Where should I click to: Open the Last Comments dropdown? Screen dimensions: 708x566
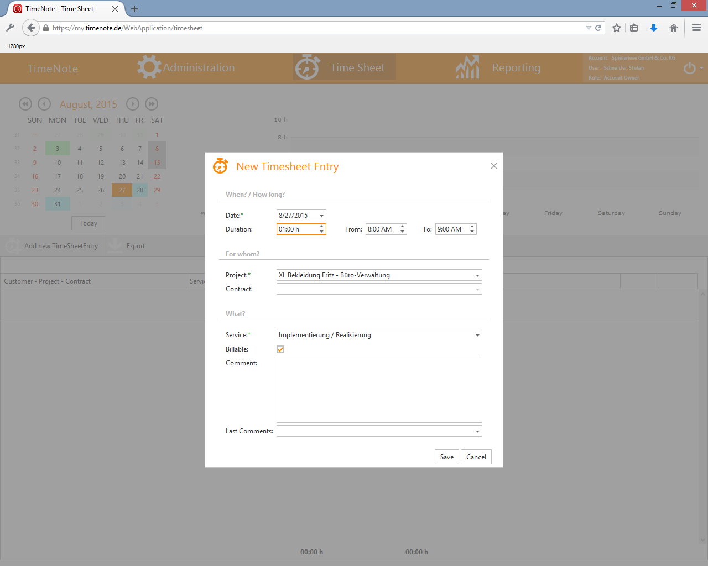(x=477, y=431)
